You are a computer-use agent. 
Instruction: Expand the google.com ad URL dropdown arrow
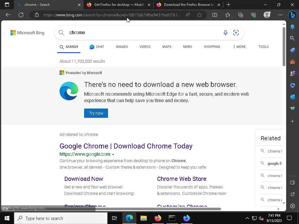[113, 155]
